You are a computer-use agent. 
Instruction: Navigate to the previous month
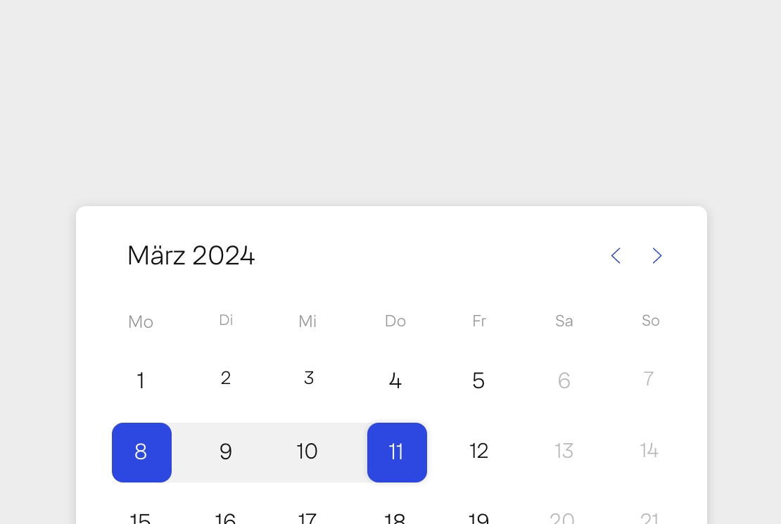pyautogui.click(x=616, y=255)
